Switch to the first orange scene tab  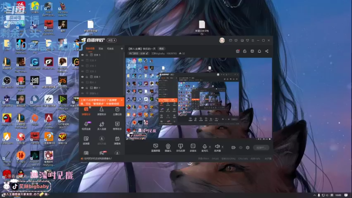click(x=90, y=49)
